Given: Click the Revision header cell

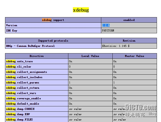Looking at the screenshot, I should pyautogui.click(x=129, y=41).
